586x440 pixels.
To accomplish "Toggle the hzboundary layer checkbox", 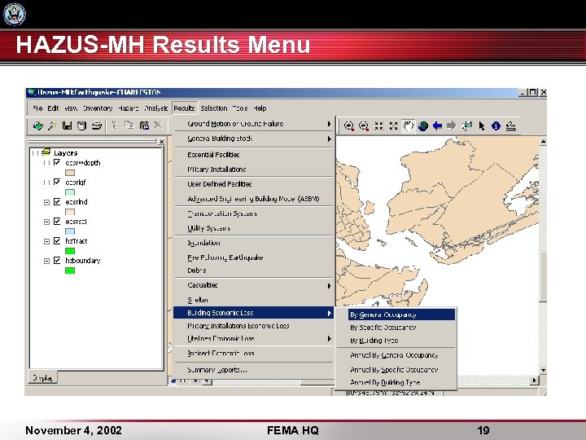I will pyautogui.click(x=57, y=260).
